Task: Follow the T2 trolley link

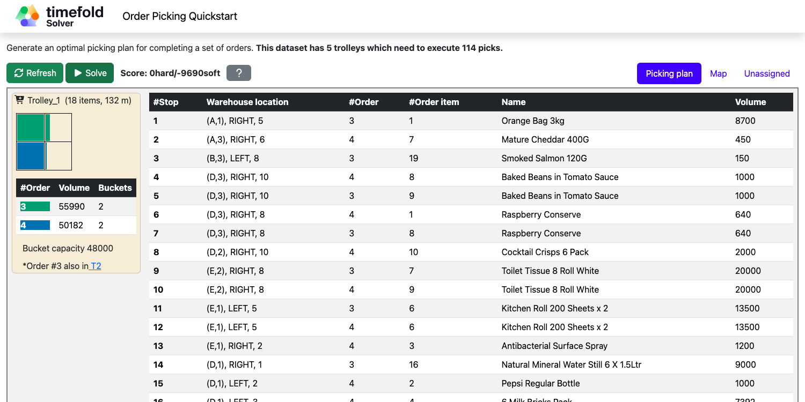Action: coord(96,266)
